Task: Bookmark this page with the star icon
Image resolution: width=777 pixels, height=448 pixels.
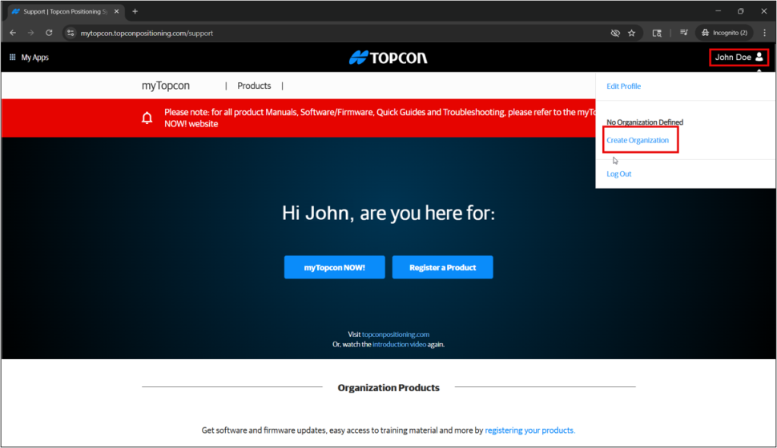Action: pos(631,33)
